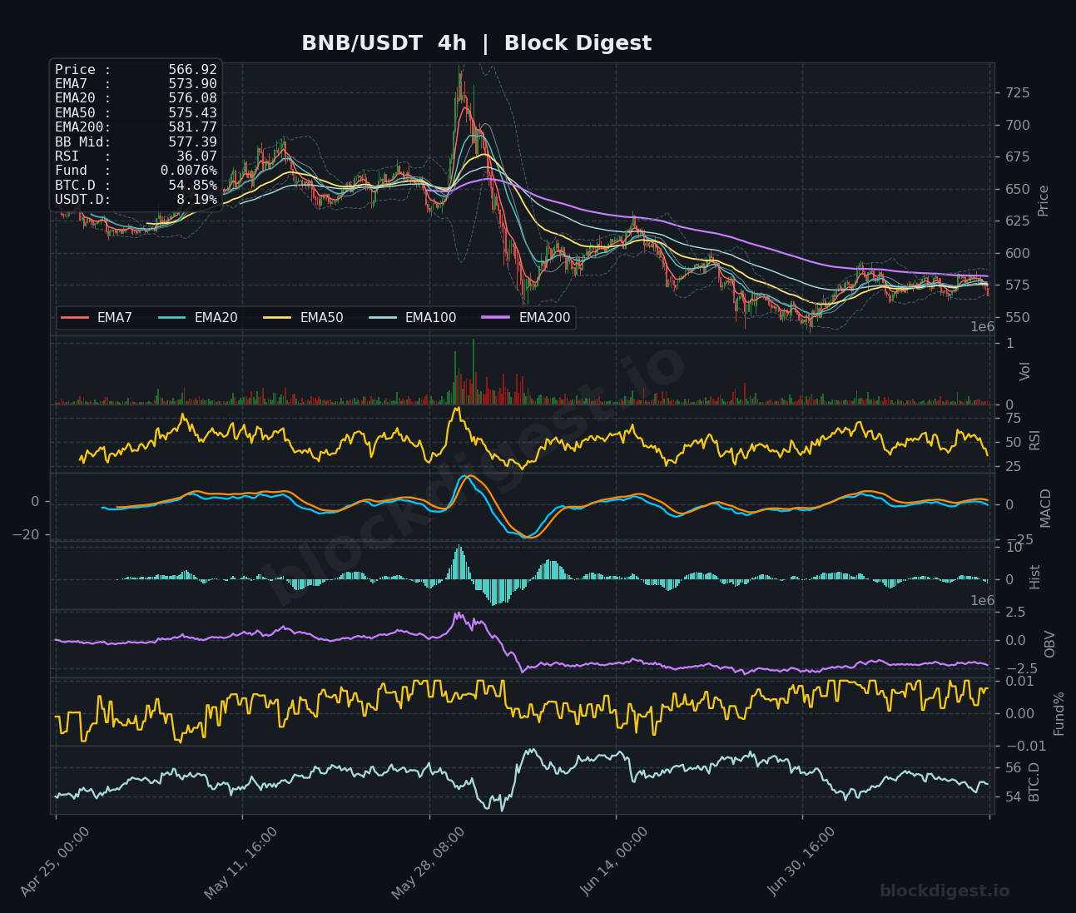Click the 75 RSI tick label
The width and height of the screenshot is (1076, 913).
1014,418
